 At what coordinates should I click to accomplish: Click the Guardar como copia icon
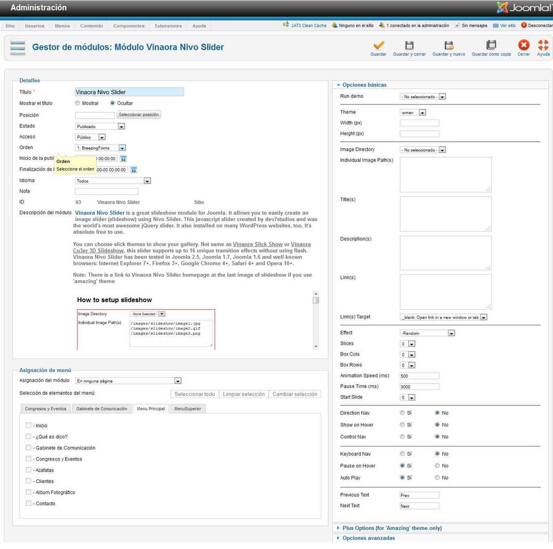pos(491,45)
